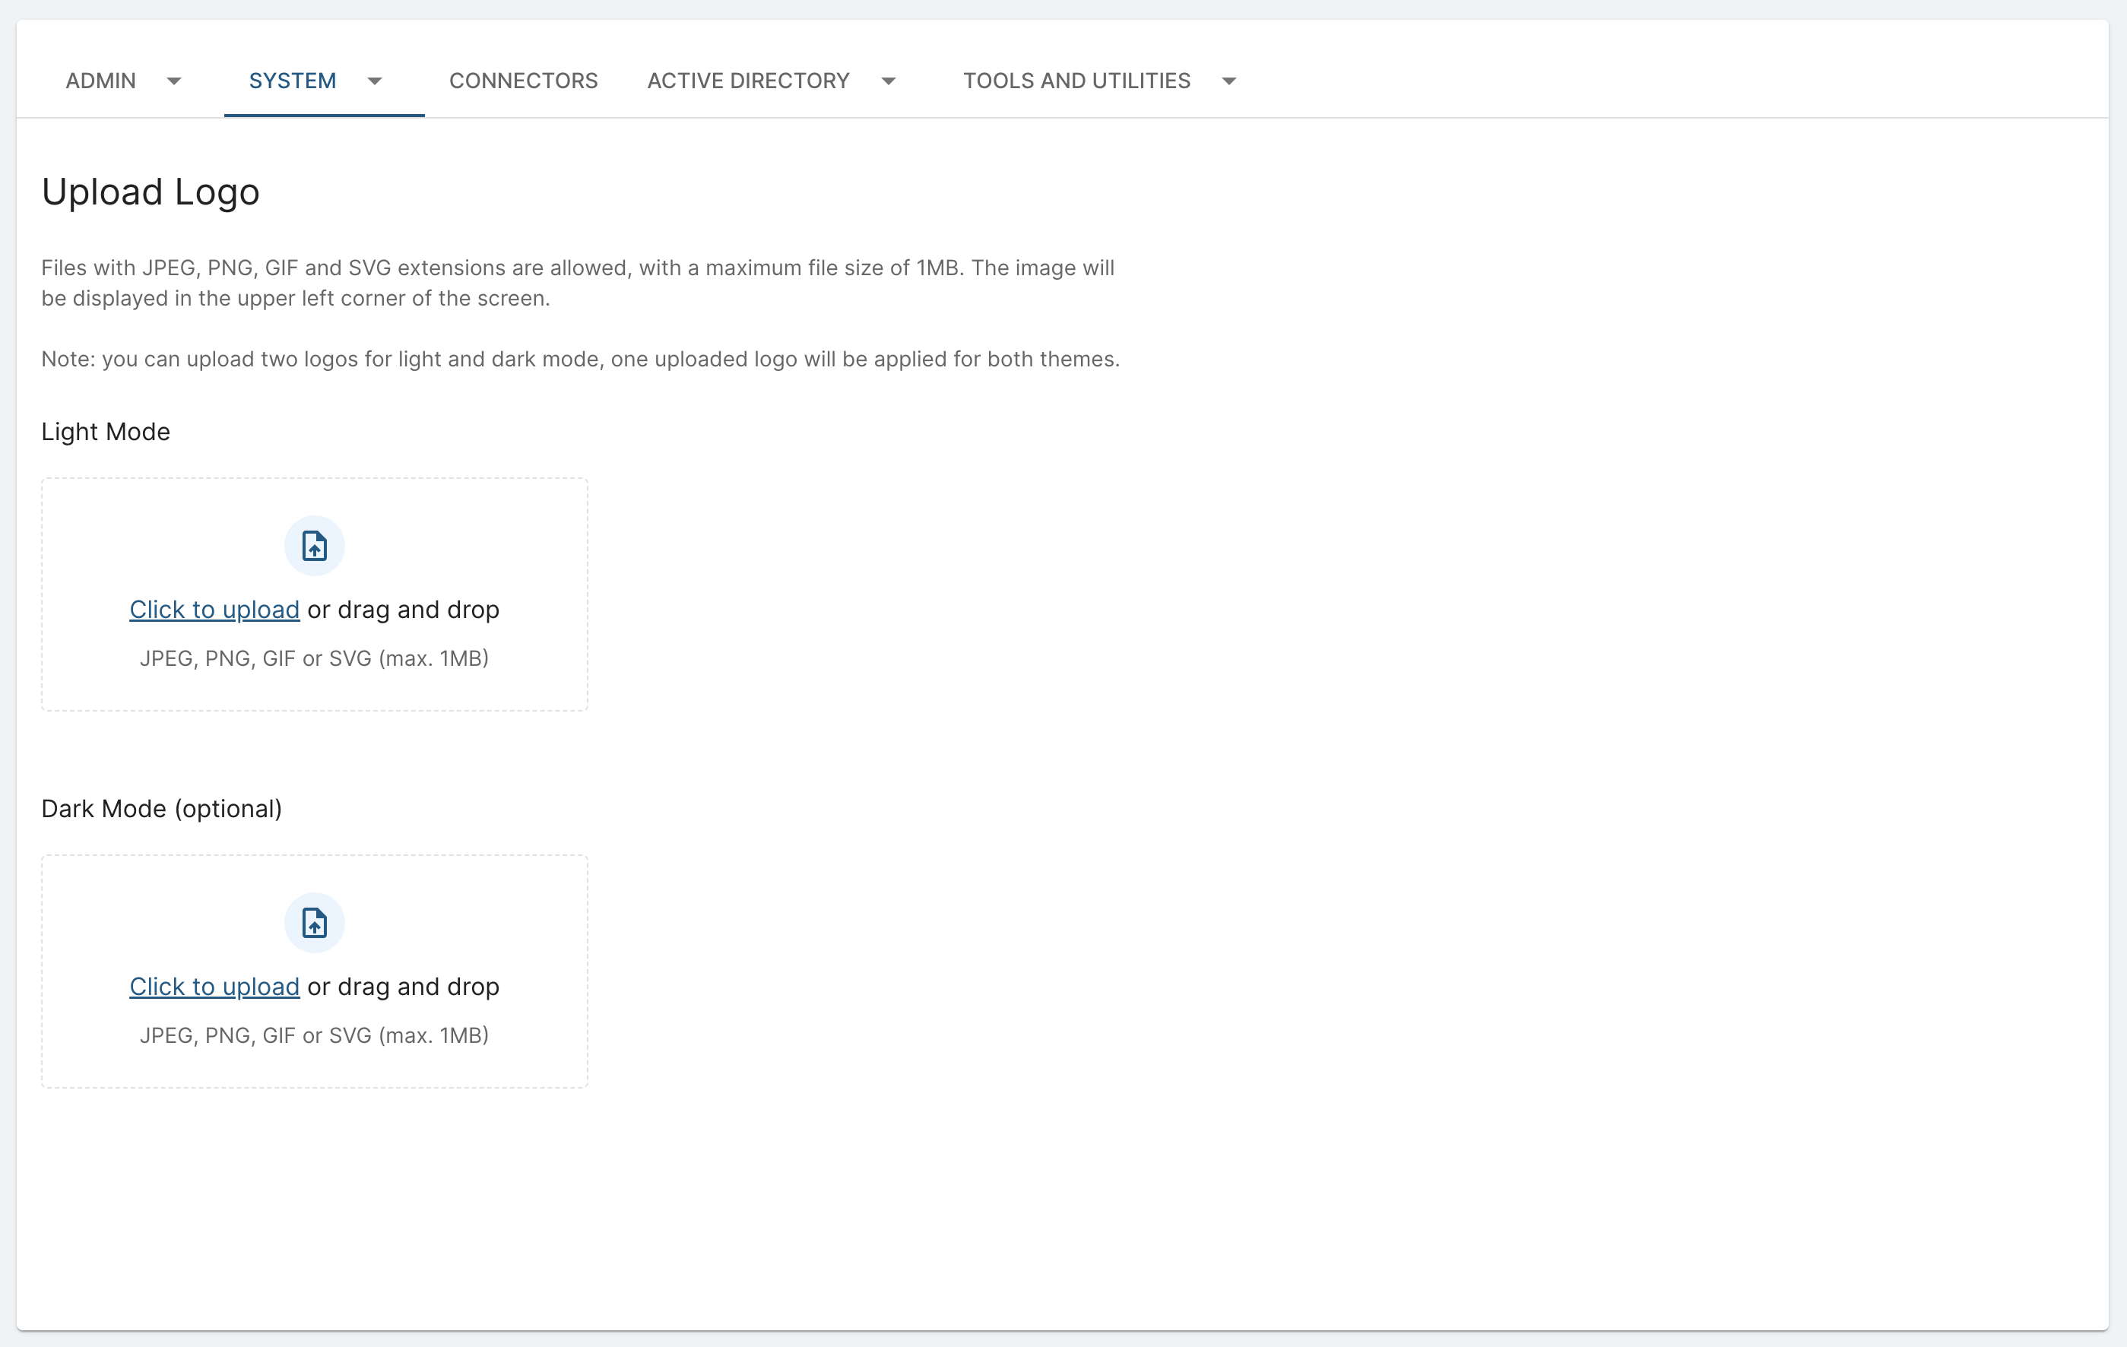2127x1347 pixels.
Task: Open the TOOLS AND UTILITIES dropdown arrow
Action: (1228, 81)
